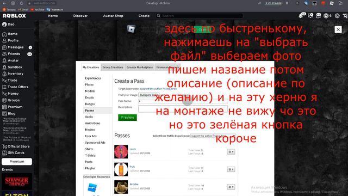Click the choose file button
The image size is (348, 196).
tap(149, 95)
